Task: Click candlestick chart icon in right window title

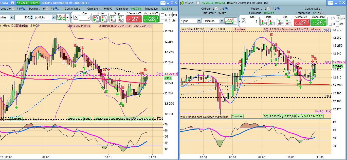Action: tap(181, 3)
